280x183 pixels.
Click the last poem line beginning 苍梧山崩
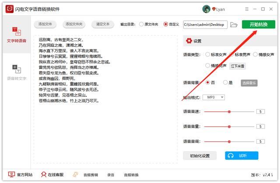tap(69, 101)
